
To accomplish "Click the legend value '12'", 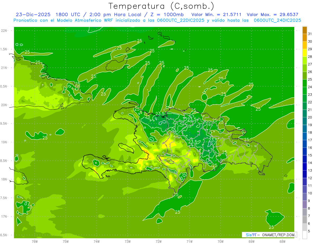I will [310, 178].
